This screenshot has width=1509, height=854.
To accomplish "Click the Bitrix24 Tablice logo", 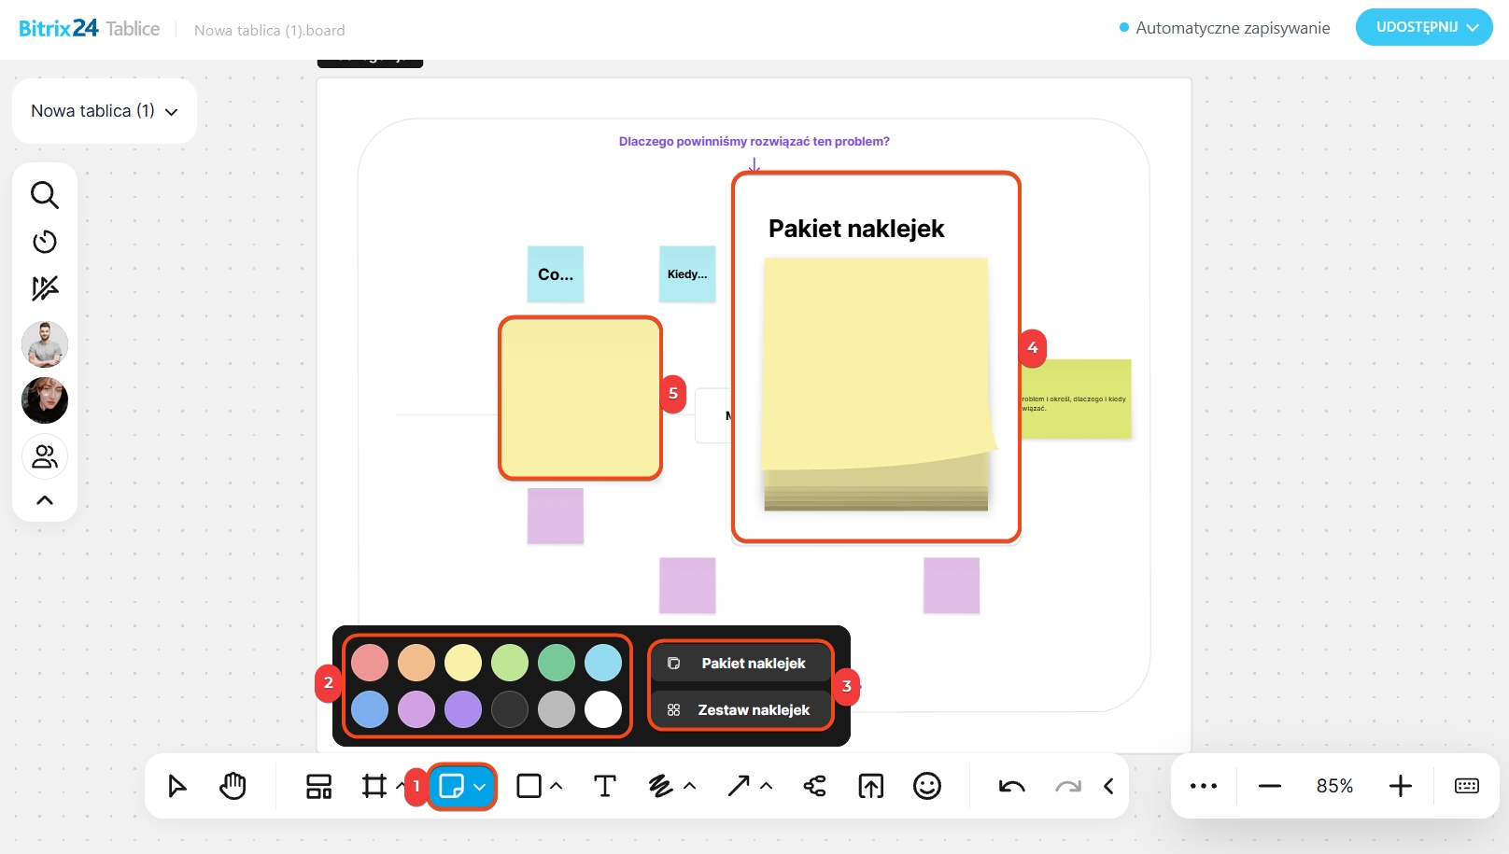I will coord(90,29).
